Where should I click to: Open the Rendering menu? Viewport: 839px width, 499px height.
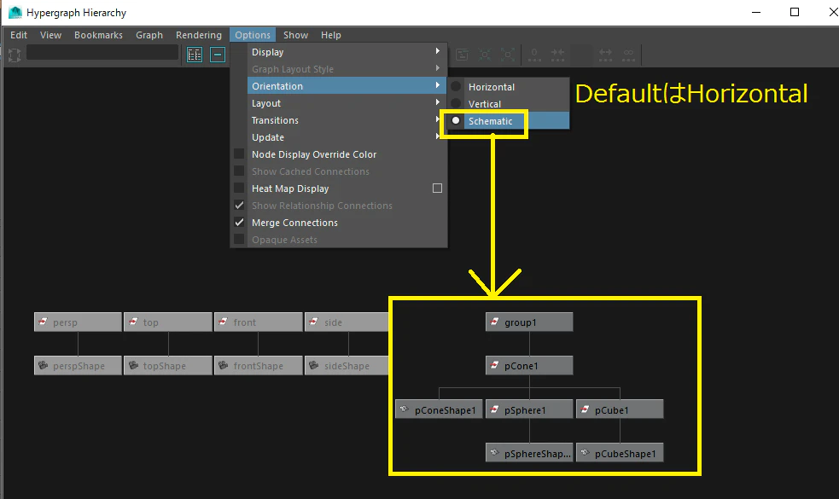199,35
